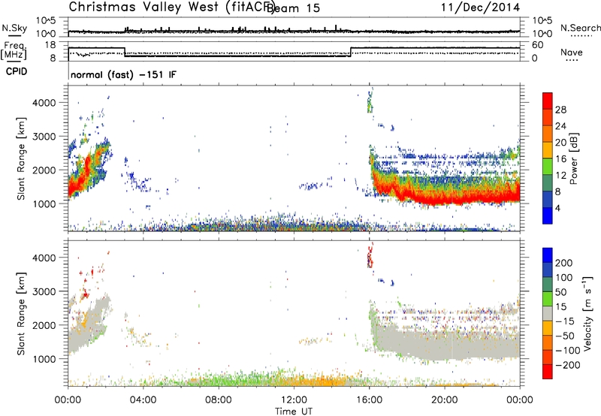Click the 'Velocity [m s-1]' colorbar label

coord(587,313)
